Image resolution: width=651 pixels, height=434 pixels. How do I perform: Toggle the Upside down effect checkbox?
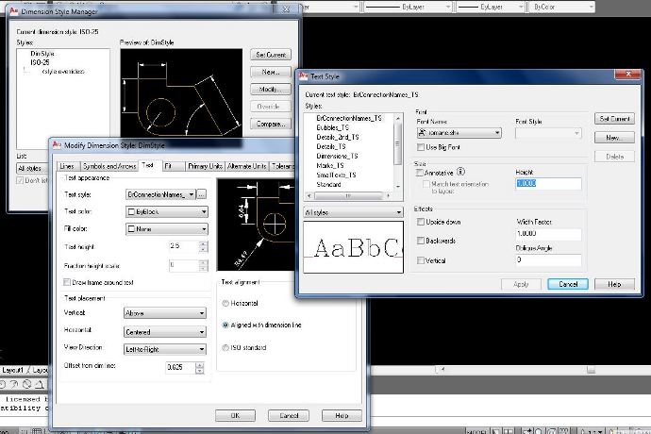point(421,221)
